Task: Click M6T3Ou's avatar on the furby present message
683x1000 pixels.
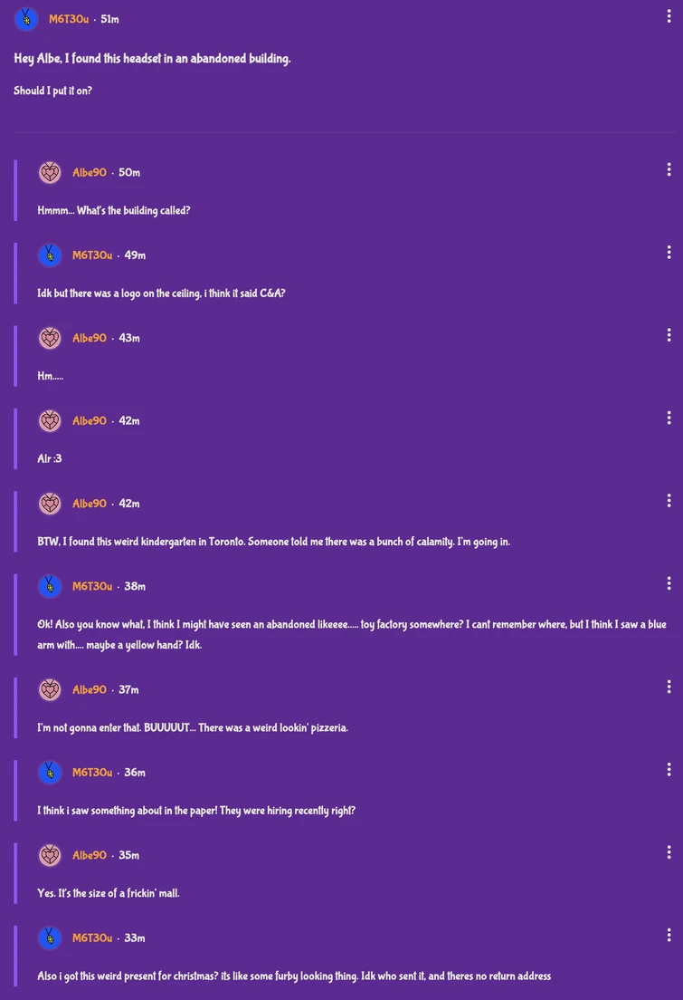Action: (50, 937)
